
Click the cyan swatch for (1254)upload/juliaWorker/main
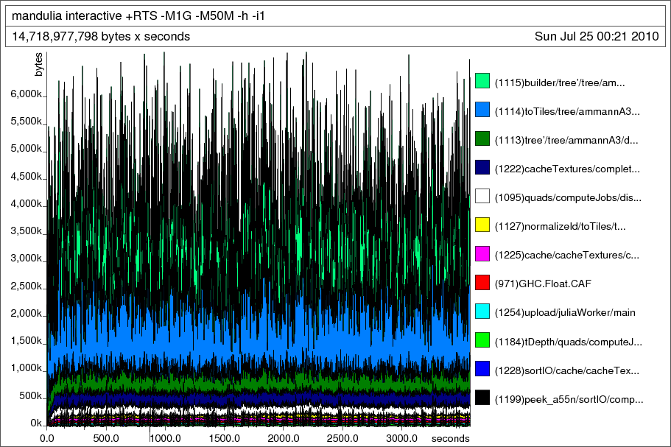point(482,311)
